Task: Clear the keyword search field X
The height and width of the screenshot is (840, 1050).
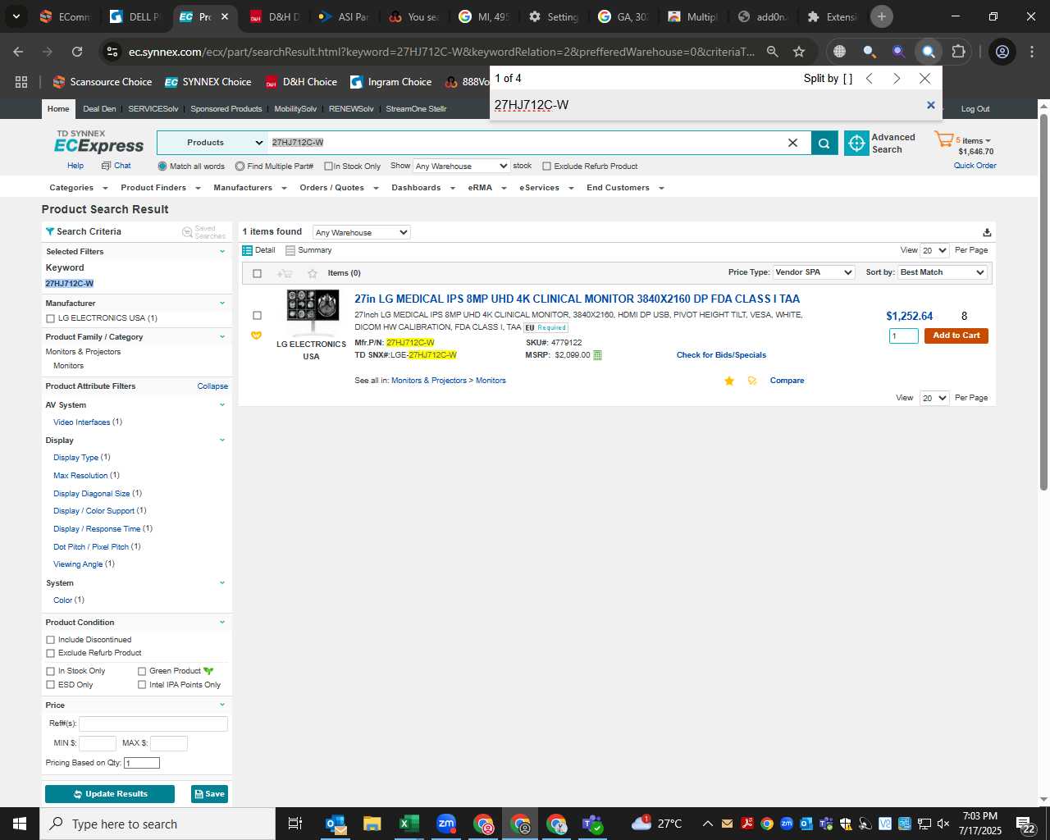Action: click(792, 143)
